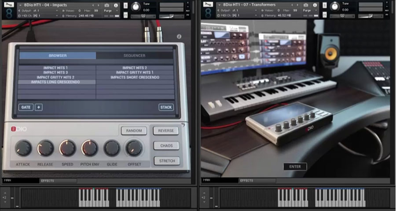Select EFFECTS tab below Impacts instrument
The height and width of the screenshot is (211, 396).
tap(59, 181)
